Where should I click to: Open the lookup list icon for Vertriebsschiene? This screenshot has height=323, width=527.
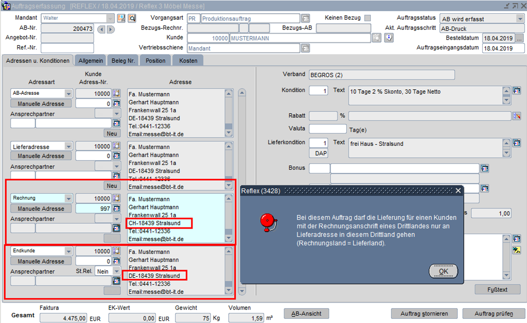pos(305,48)
